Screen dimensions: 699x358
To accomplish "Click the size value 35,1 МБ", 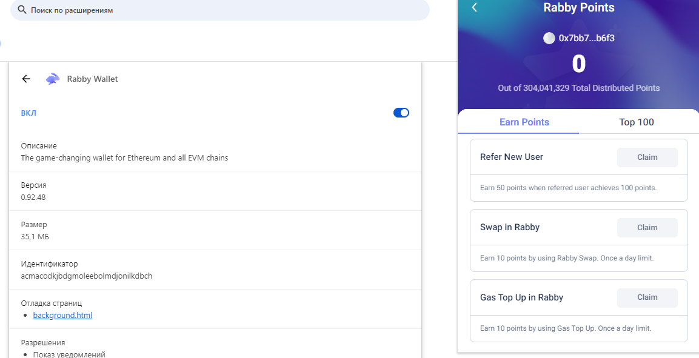I will (35, 236).
